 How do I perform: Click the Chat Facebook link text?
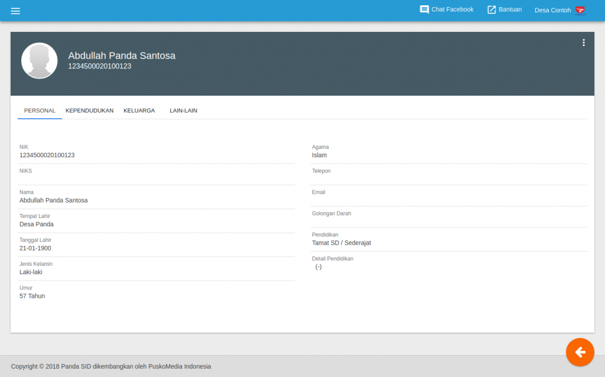(x=452, y=9)
